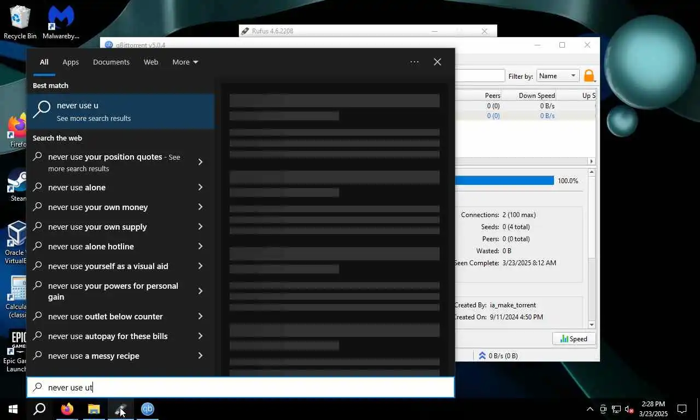
Task: Show hidden system tray icons
Action: click(590, 409)
